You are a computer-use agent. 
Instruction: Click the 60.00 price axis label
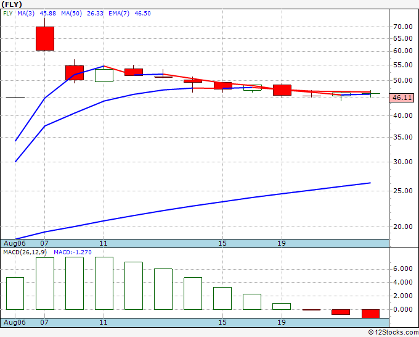403,51
